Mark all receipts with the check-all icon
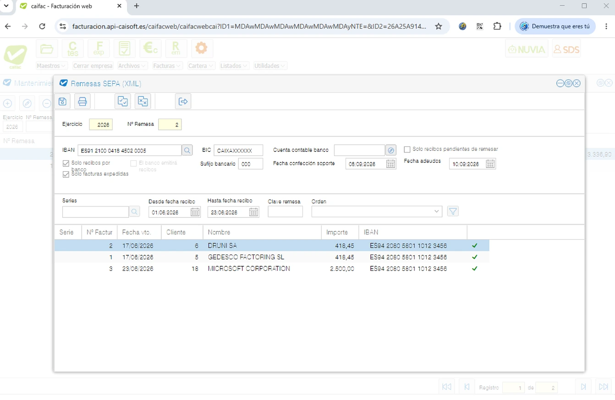 [x=123, y=102]
